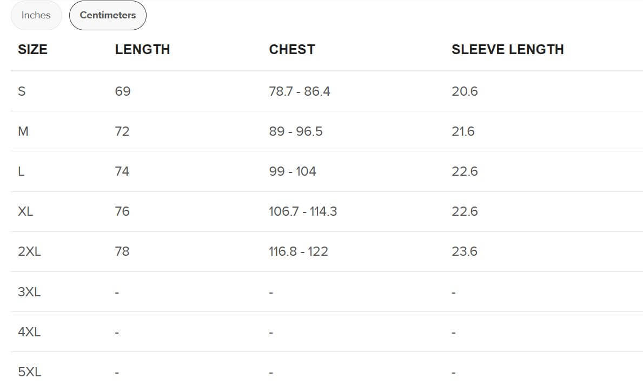Select the 3XL size row label
This screenshot has height=392, width=643.
click(x=29, y=292)
